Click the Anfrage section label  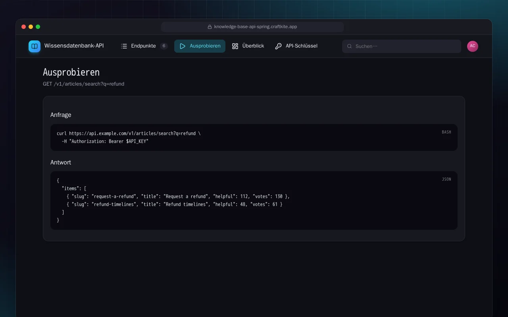[61, 115]
